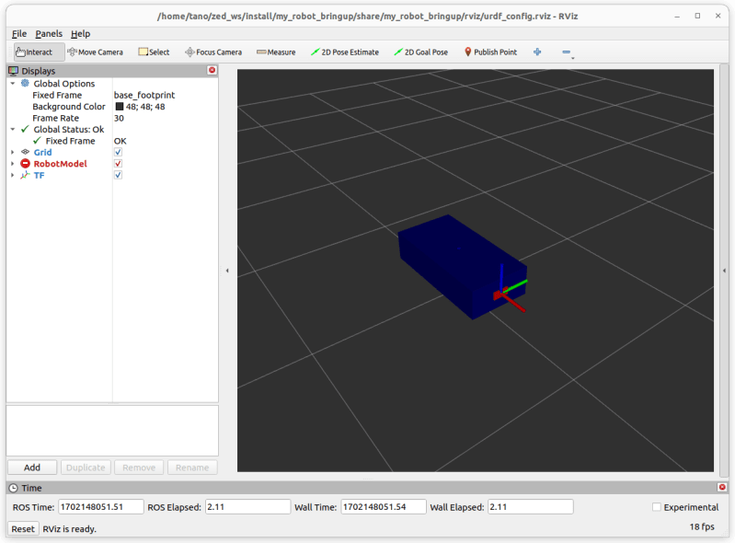This screenshot has width=735, height=543.
Task: Select the 2D Goal Pose tool
Action: [x=421, y=52]
